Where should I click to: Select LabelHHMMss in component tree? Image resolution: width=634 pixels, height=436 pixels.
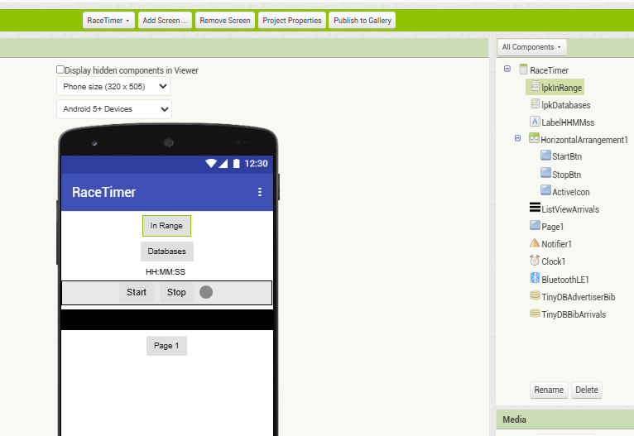[x=568, y=122]
